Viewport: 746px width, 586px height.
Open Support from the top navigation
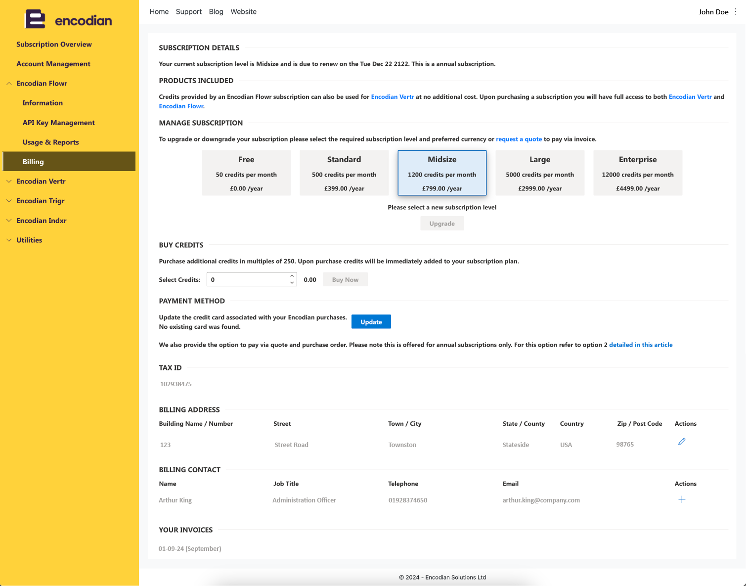pyautogui.click(x=189, y=12)
